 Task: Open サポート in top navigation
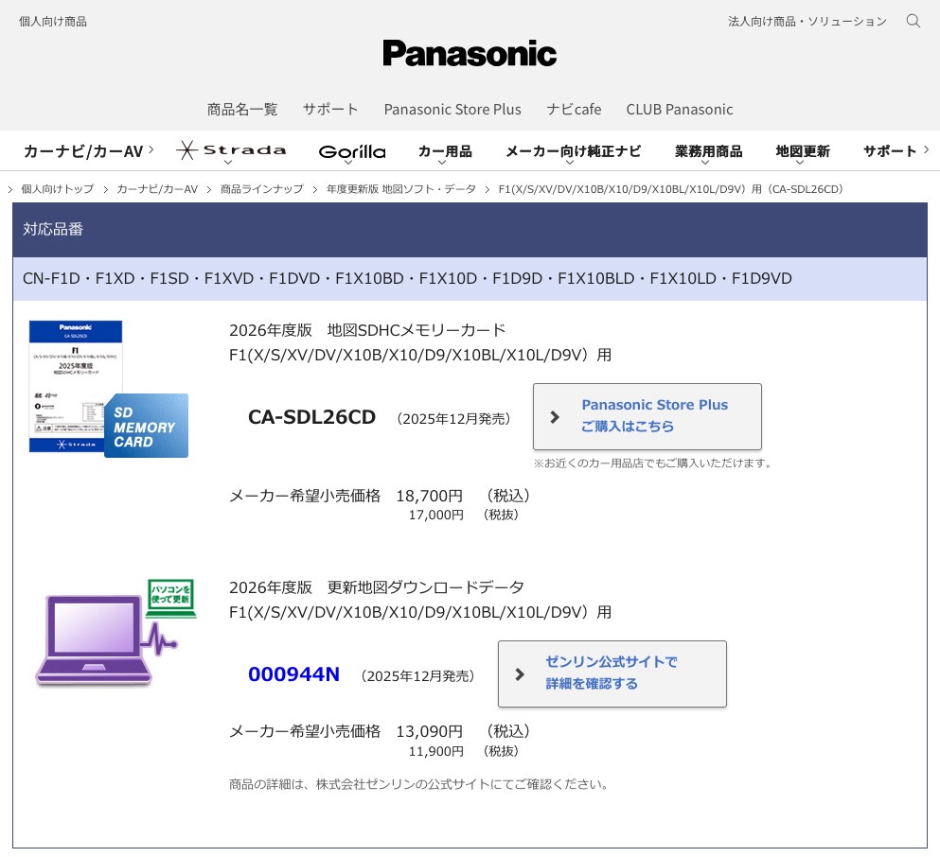[330, 110]
